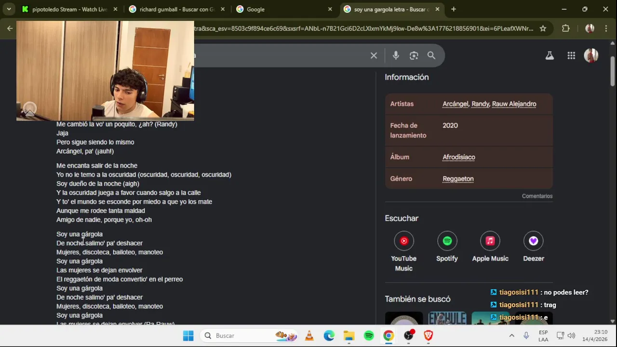Open the Google apps grid
This screenshot has height=347, width=617.
click(571, 55)
